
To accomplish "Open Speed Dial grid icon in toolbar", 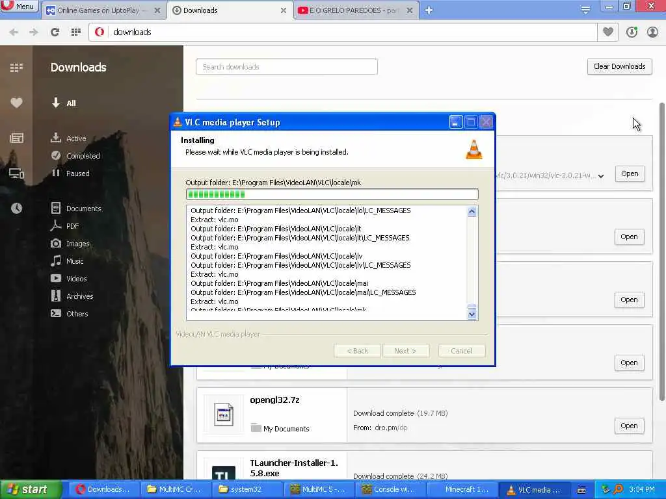I will (x=75, y=32).
